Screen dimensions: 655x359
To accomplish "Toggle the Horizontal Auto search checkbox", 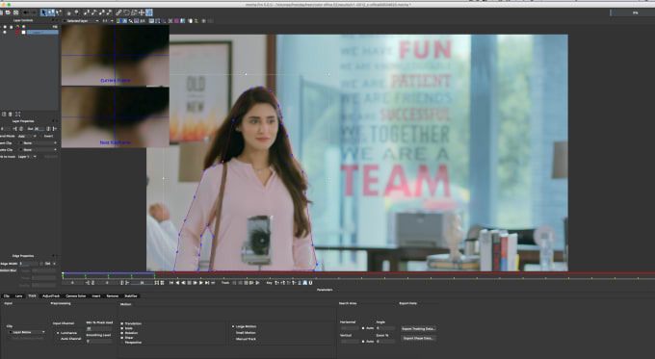I will [x=363, y=328].
